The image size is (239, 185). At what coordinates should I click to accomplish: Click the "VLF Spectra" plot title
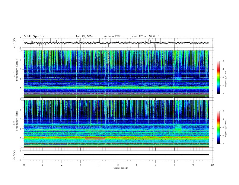click(x=34, y=36)
